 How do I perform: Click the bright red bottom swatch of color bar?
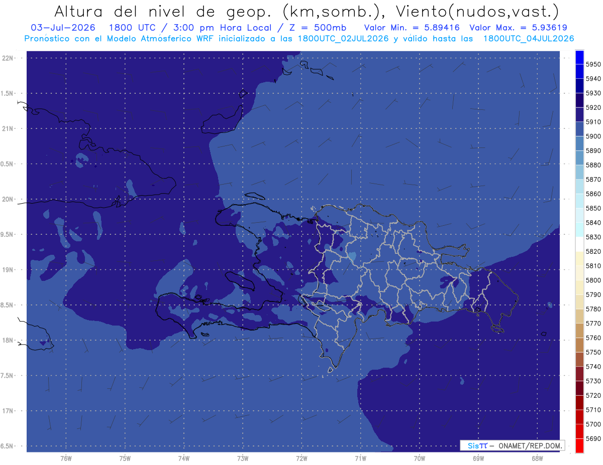click(579, 445)
